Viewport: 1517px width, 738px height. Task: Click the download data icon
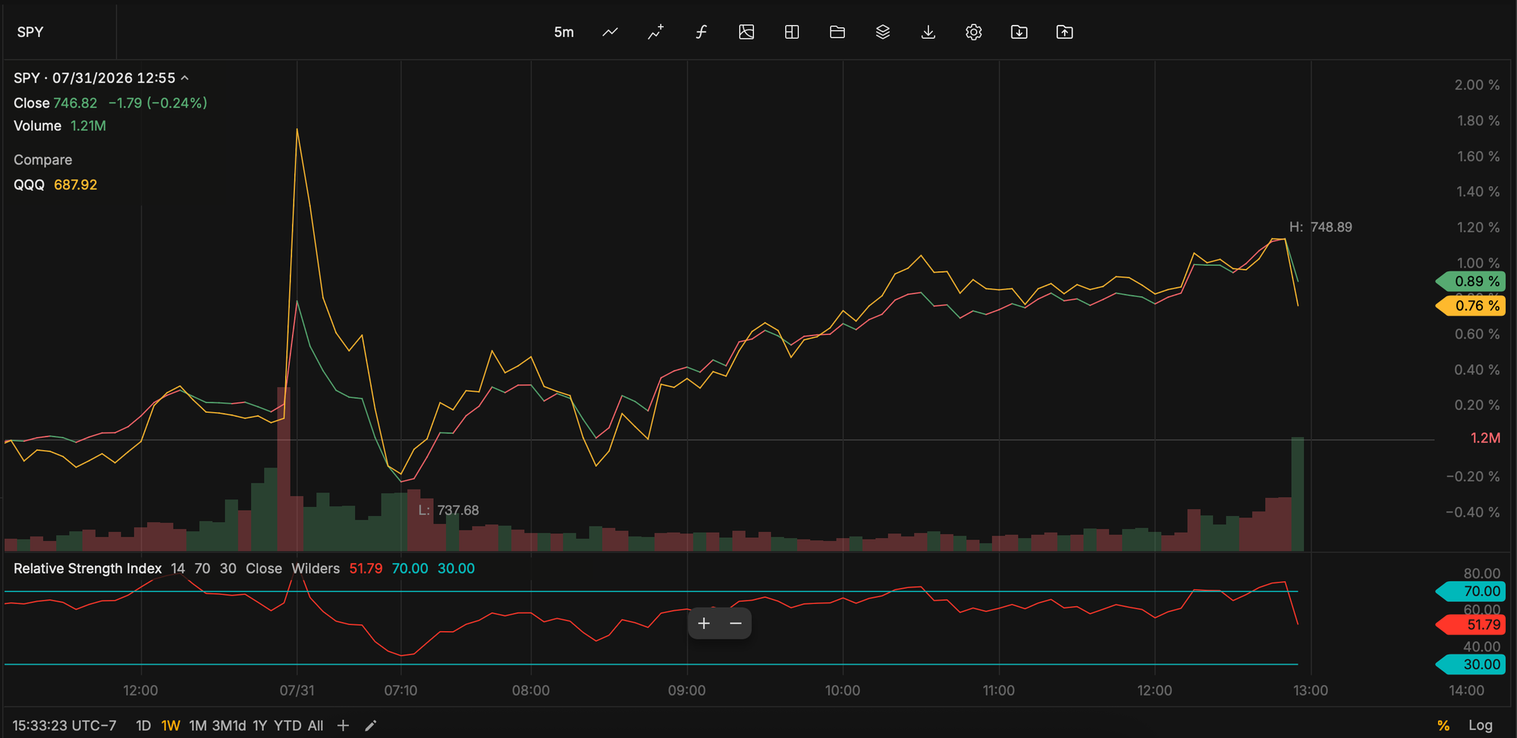(x=928, y=32)
